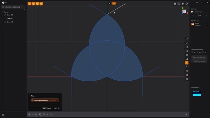The image size is (210, 118).
Task: Increase grid size with plus button
Action: [x=206, y=15]
